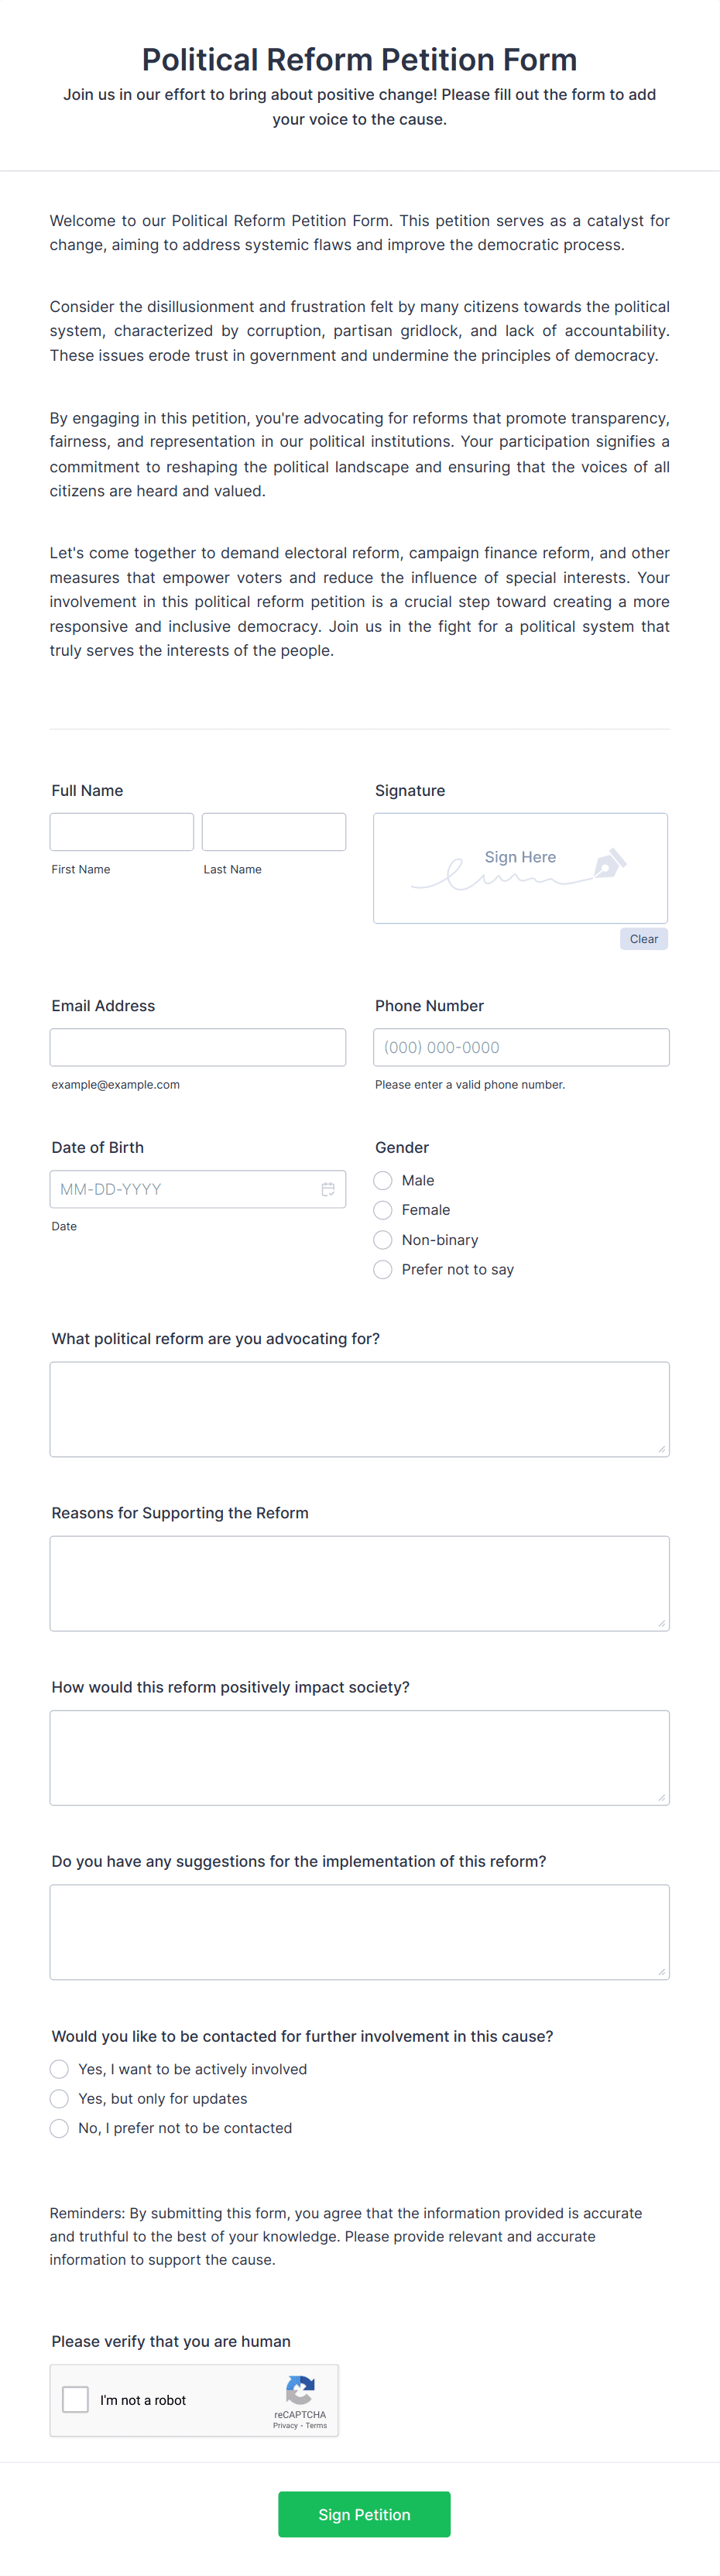The height and width of the screenshot is (2576, 720).
Task: Click the resize grip on the reform textarea
Action: click(663, 1449)
